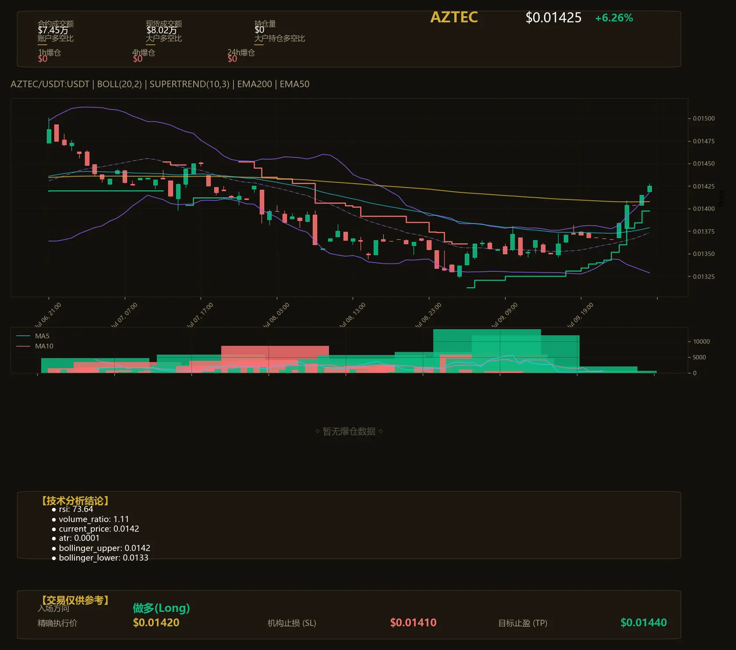Viewport: 736px width, 650px height.
Task: Select the $0.01440 take profit value
Action: coord(644,623)
